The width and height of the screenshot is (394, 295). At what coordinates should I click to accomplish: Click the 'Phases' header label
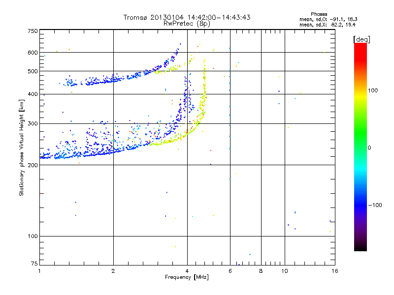pos(319,14)
